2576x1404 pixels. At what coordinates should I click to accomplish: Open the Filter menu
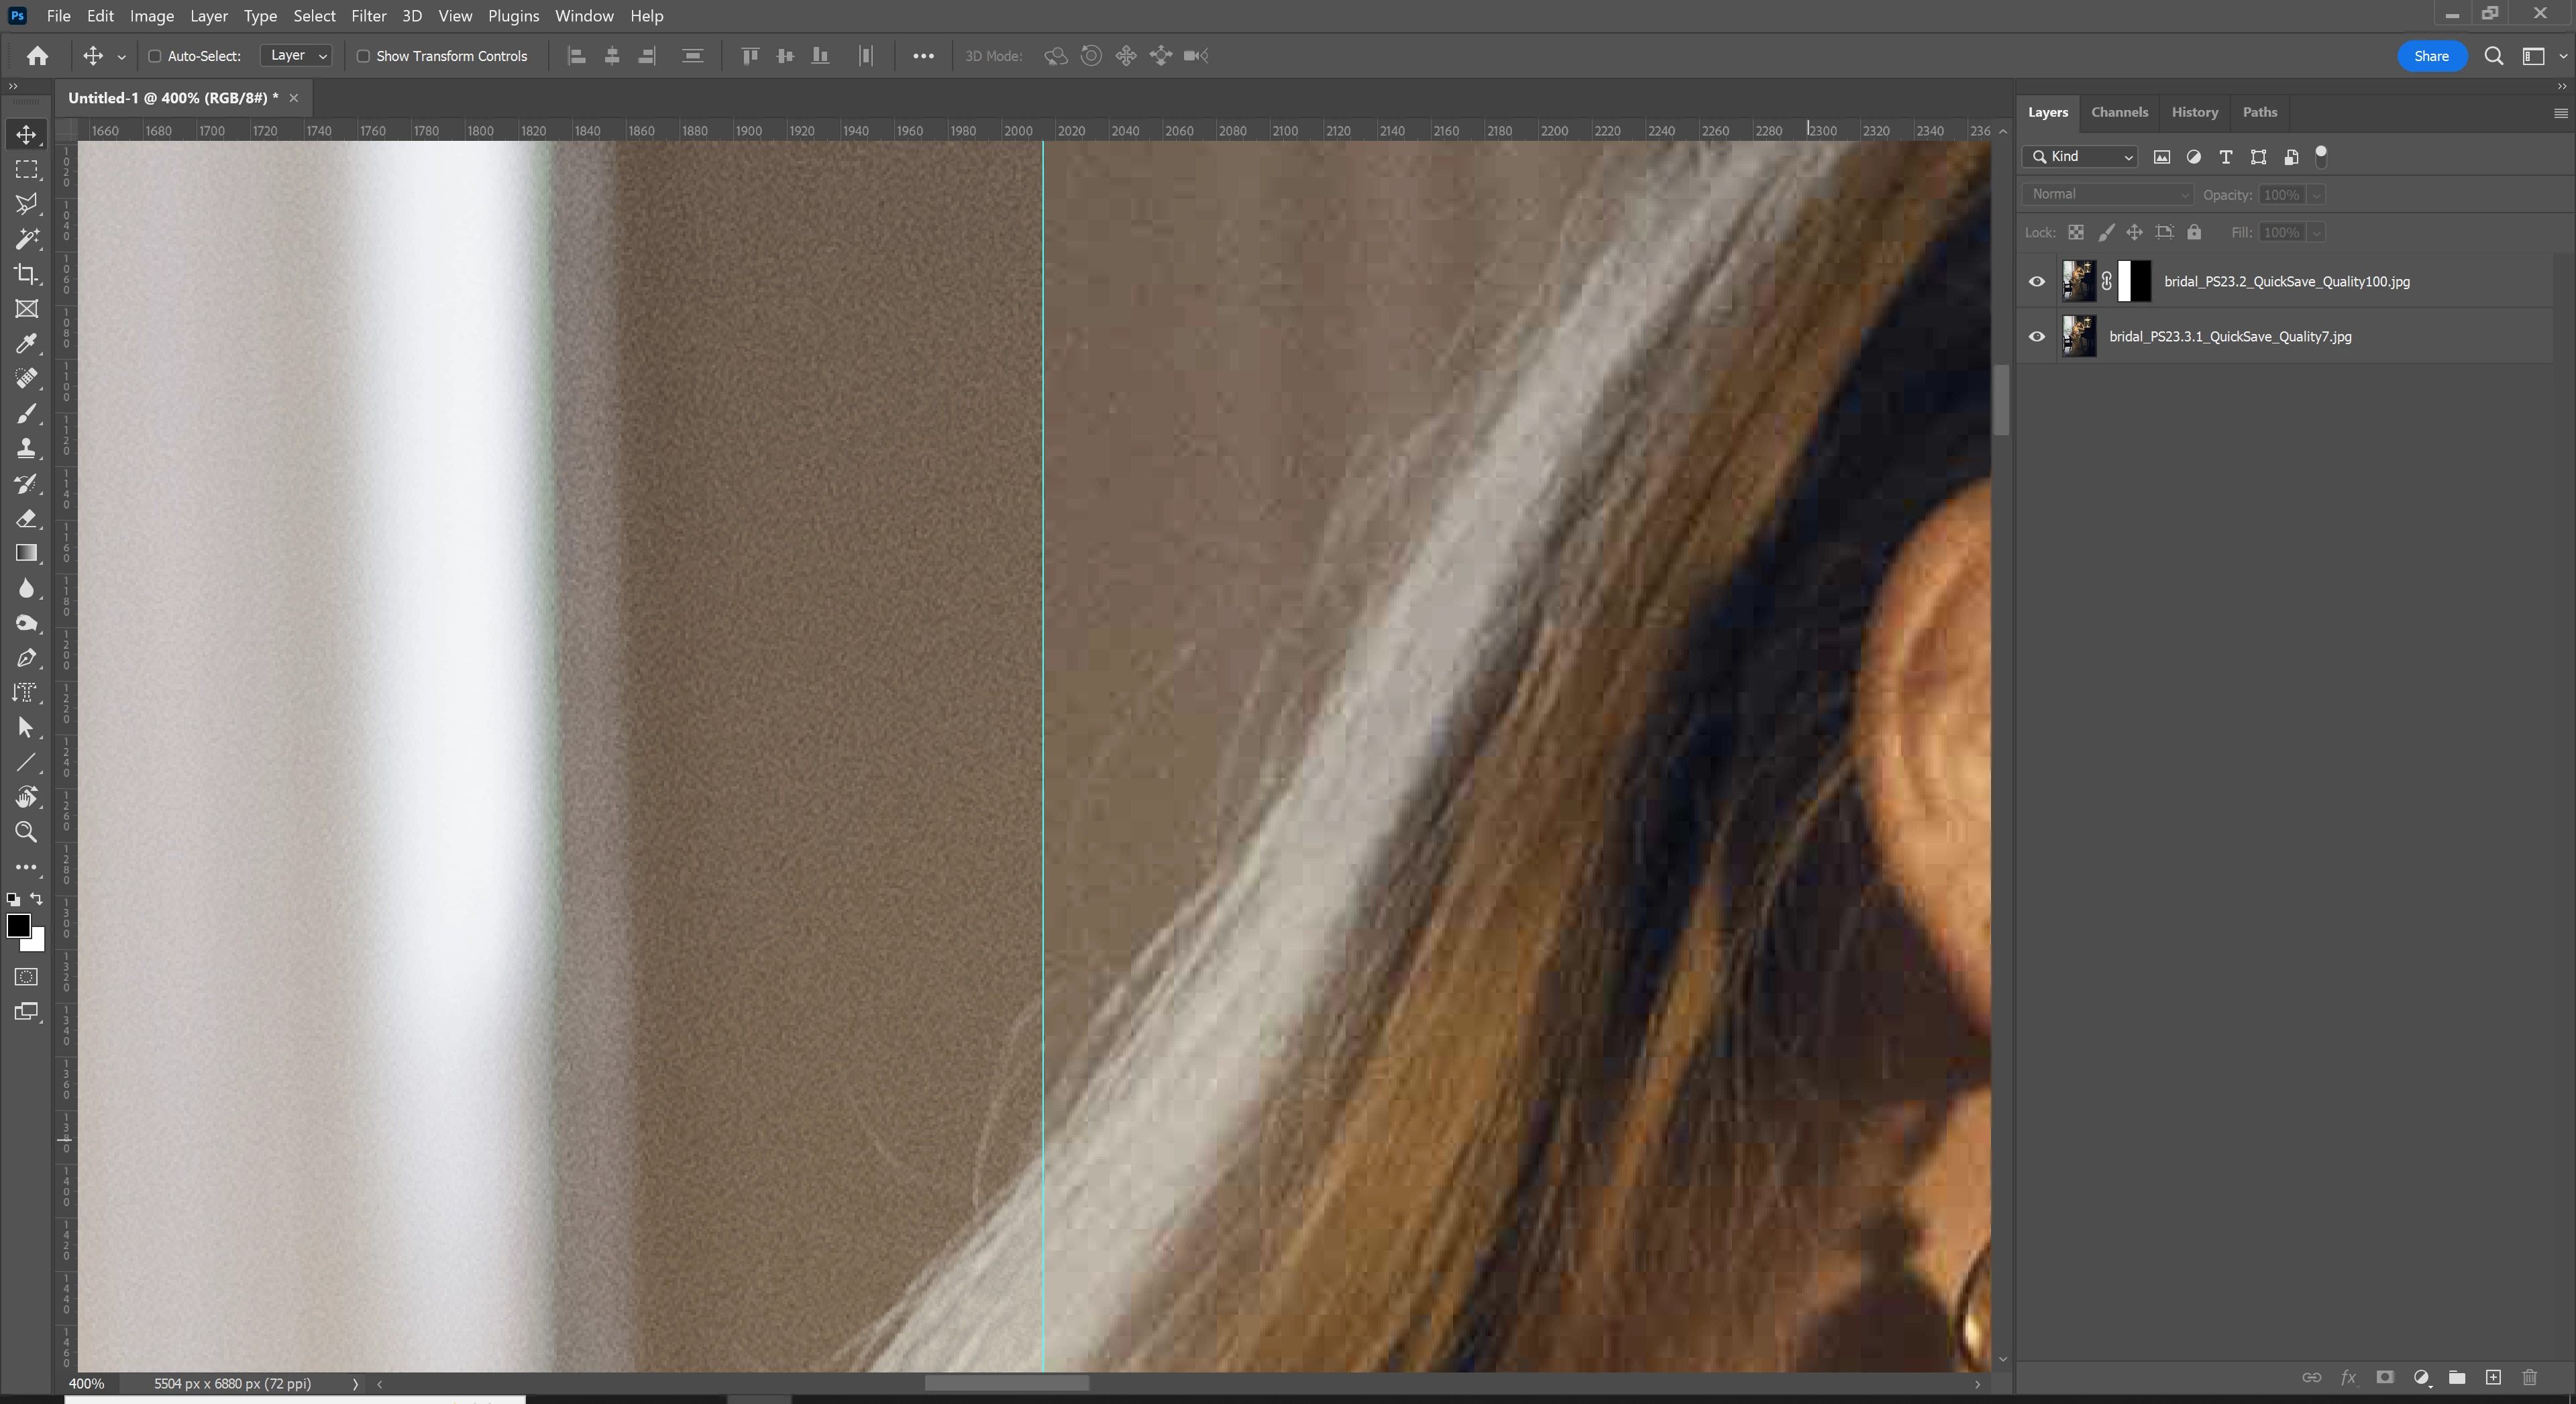coord(368,16)
